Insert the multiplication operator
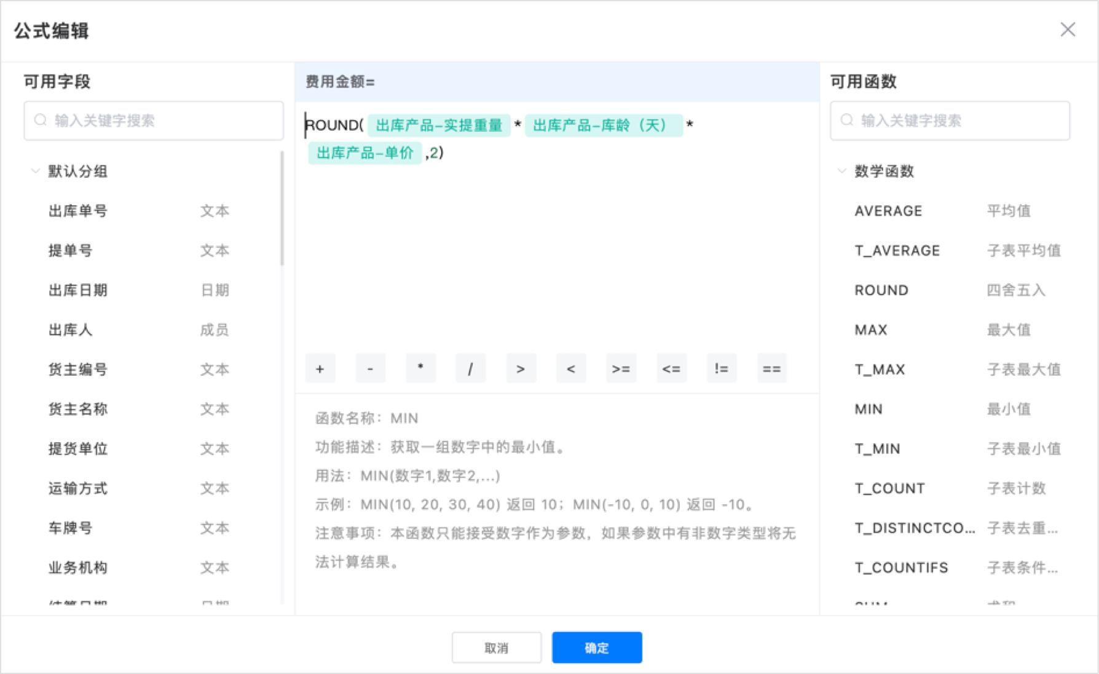This screenshot has height=674, width=1099. tap(420, 369)
